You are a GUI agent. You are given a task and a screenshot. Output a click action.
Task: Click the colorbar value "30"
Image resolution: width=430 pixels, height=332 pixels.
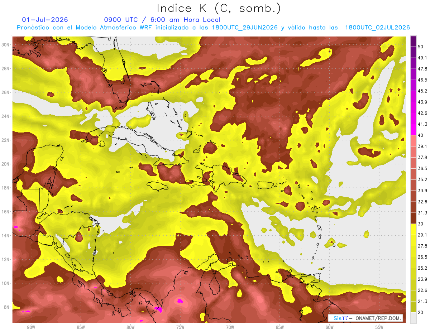(x=420, y=224)
